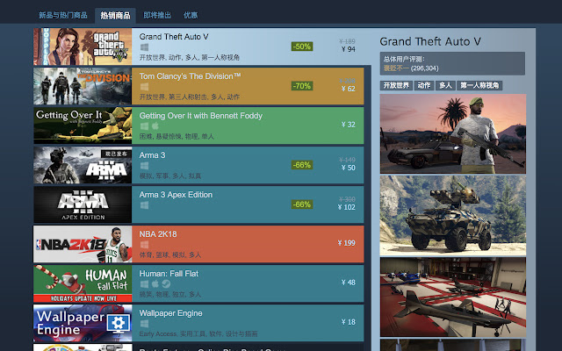Click Apple icon under Human: Fall Flat
Screen dimensions: 562x351
(x=155, y=284)
